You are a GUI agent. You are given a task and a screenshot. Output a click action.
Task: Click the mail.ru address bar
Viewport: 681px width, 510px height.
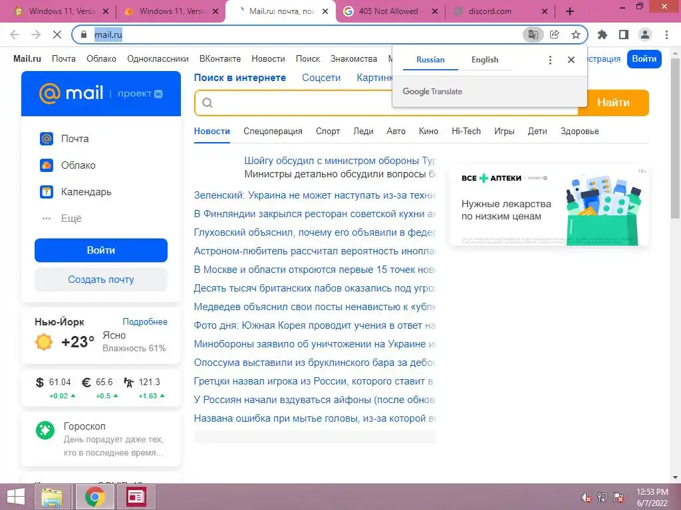tap(300, 35)
